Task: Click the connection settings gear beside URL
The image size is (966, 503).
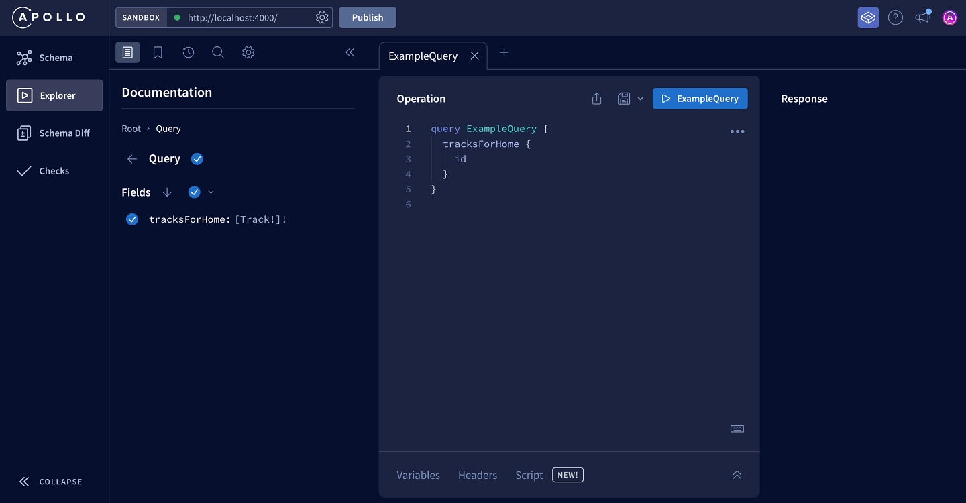Action: coord(322,18)
